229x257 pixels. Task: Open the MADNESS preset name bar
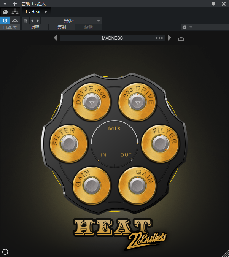click(x=112, y=38)
